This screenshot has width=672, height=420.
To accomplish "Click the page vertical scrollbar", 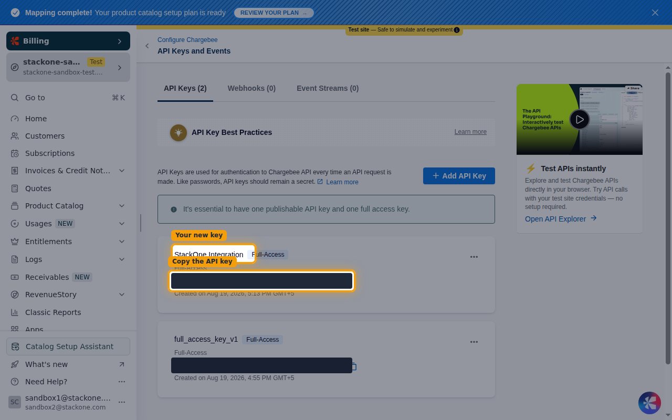I will pyautogui.click(x=668, y=218).
